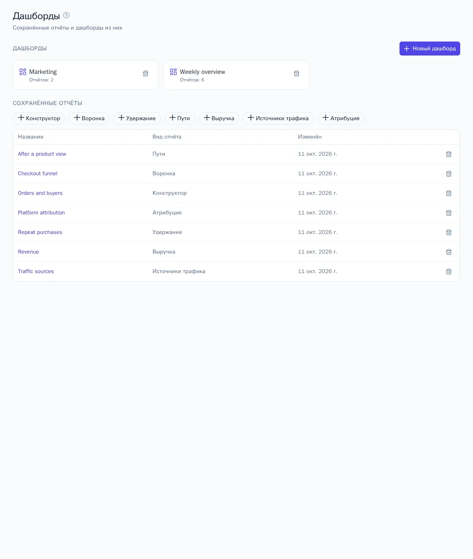
Task: Delete the Repeat purchases report
Action: pos(449,232)
